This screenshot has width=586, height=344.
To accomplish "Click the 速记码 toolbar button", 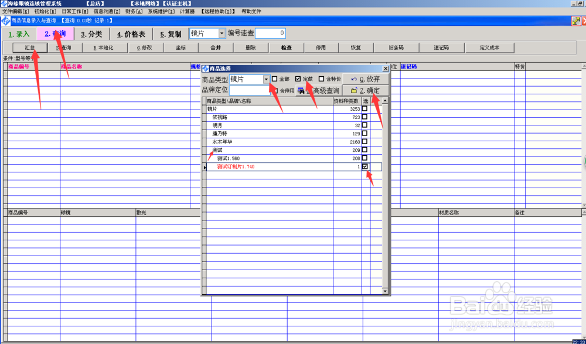I will (441, 48).
